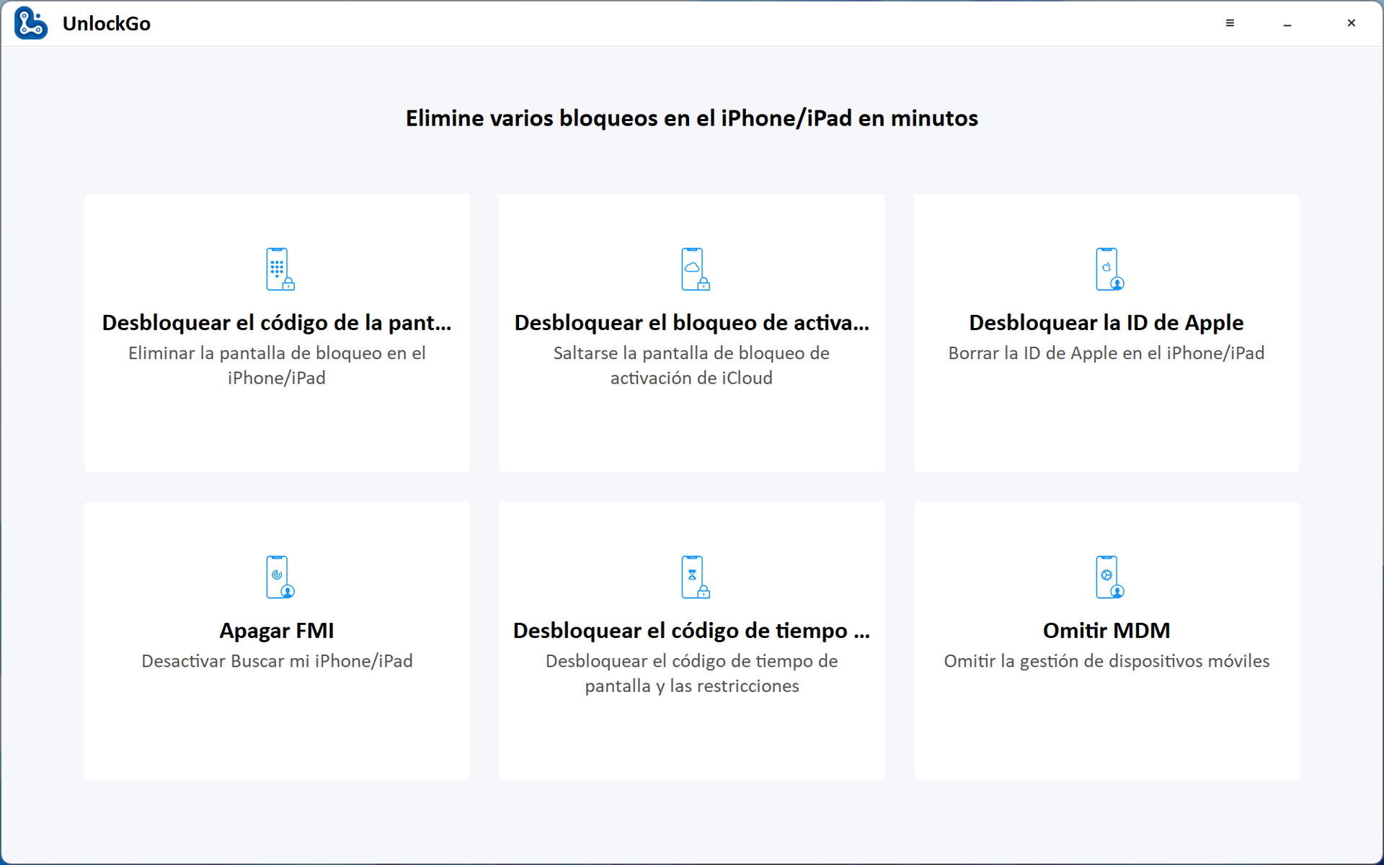Click the screen time hourglass phone icon

[x=695, y=577]
